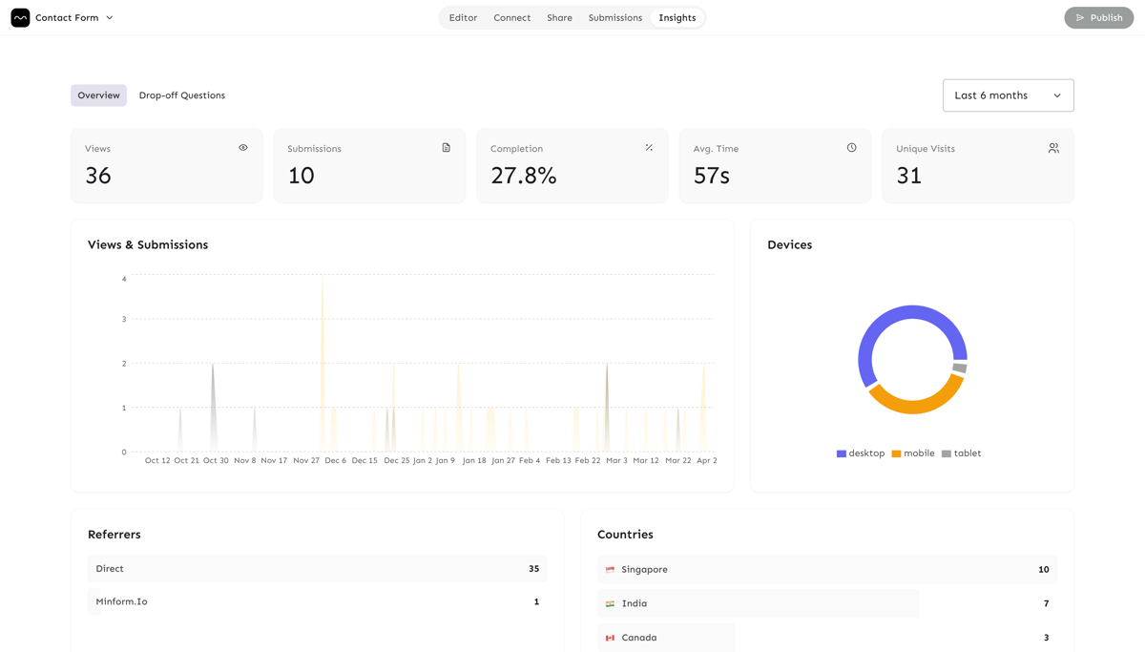The width and height of the screenshot is (1145, 652).
Task: Expand the Contact Form name chevron
Action: point(110,18)
